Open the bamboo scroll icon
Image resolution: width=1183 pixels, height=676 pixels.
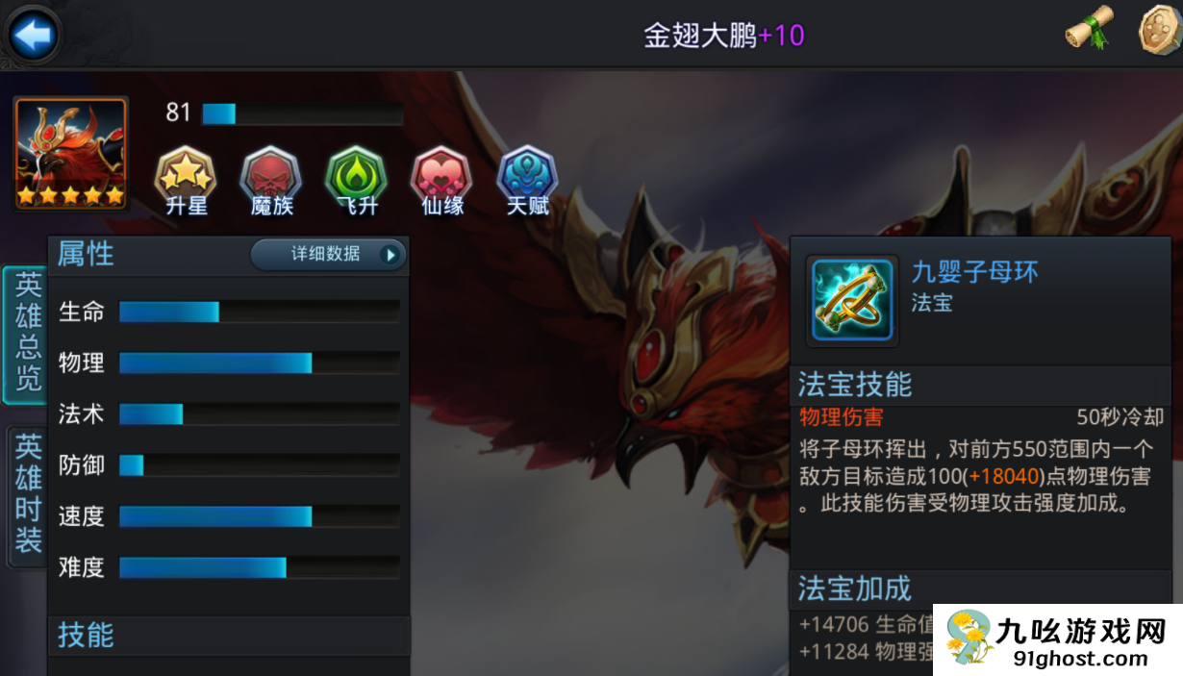1089,29
